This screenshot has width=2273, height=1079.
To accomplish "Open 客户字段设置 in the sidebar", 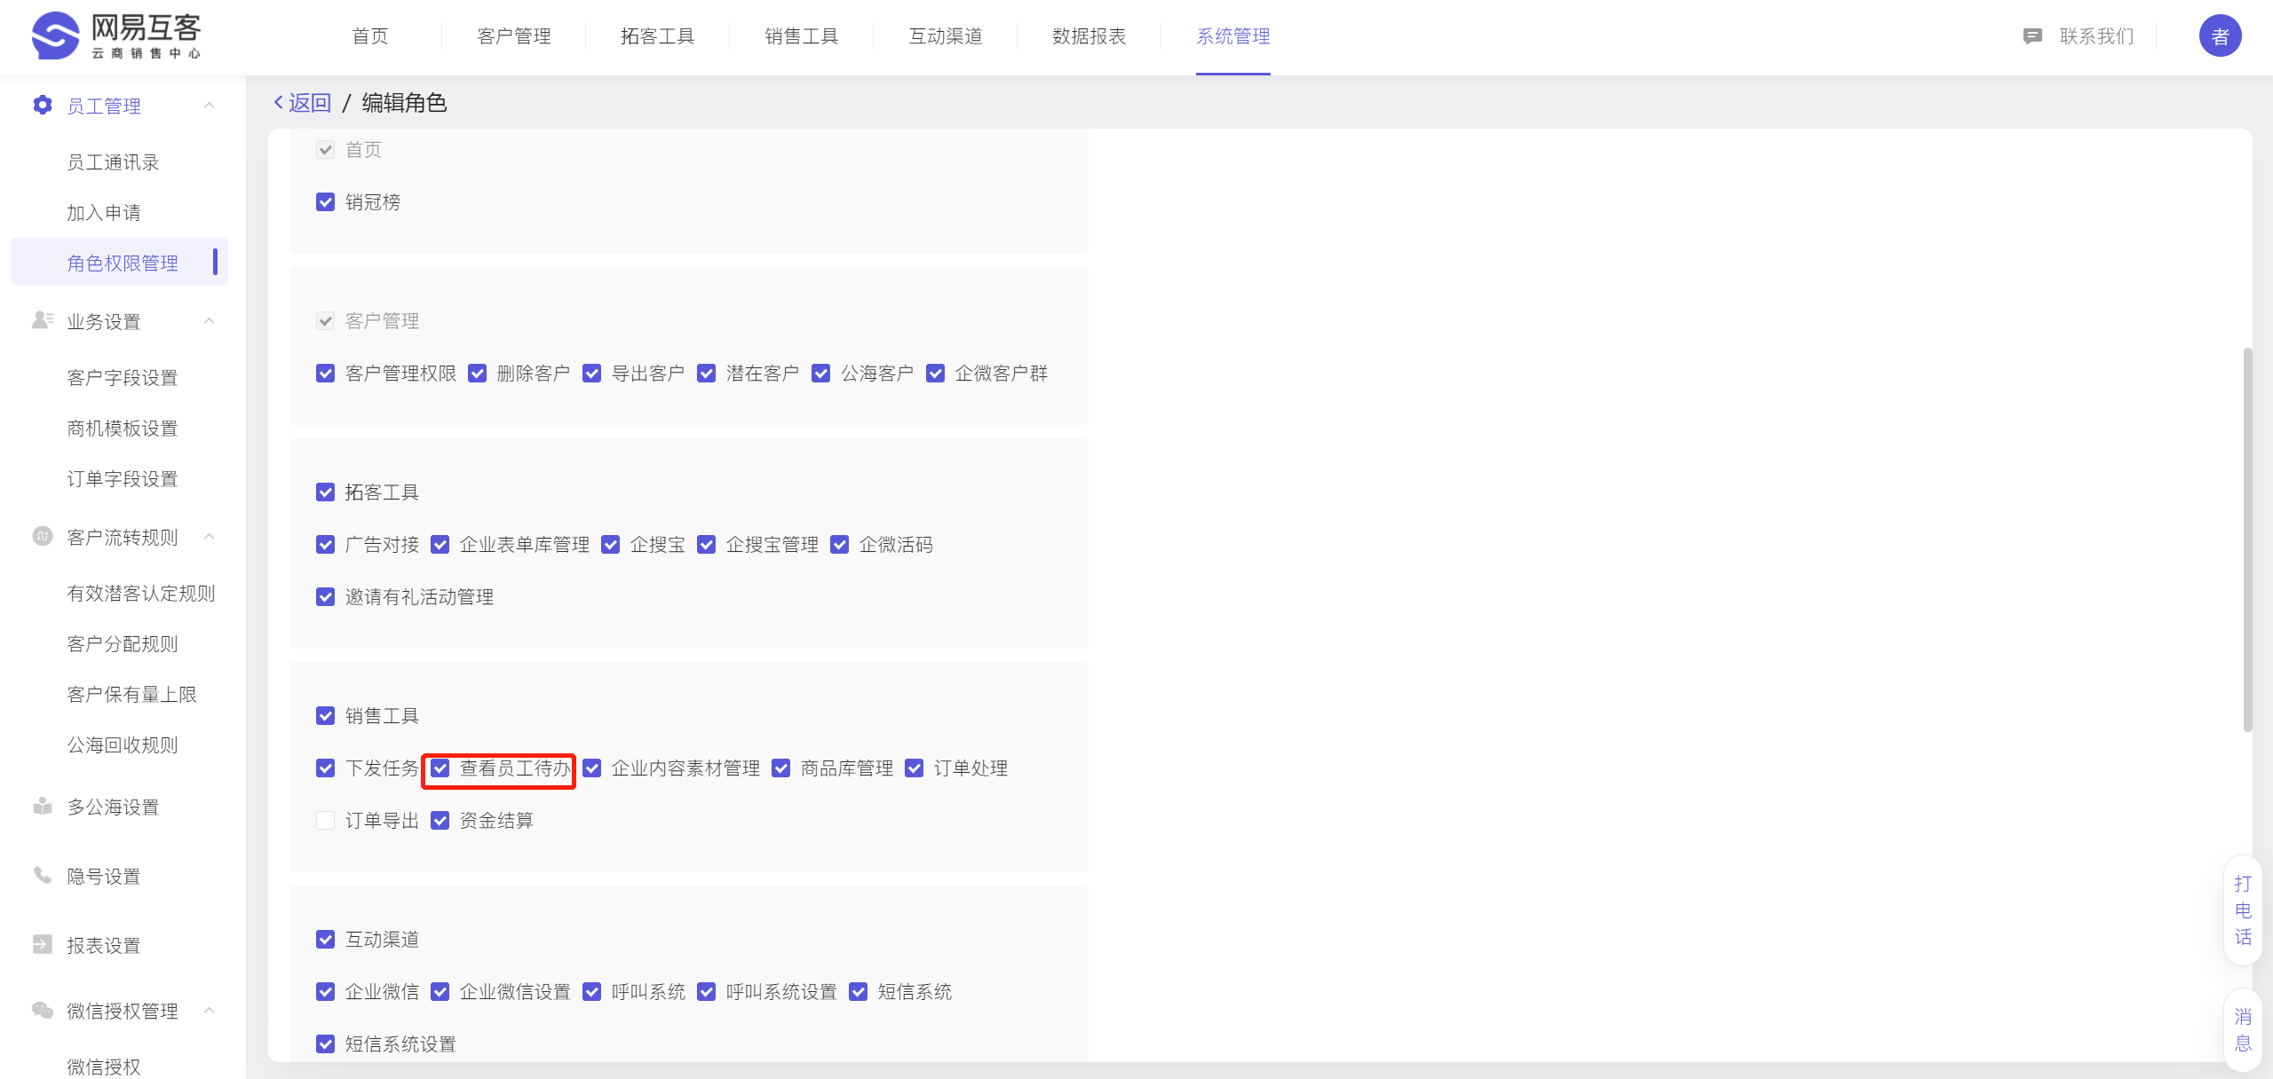I will 123,378.
